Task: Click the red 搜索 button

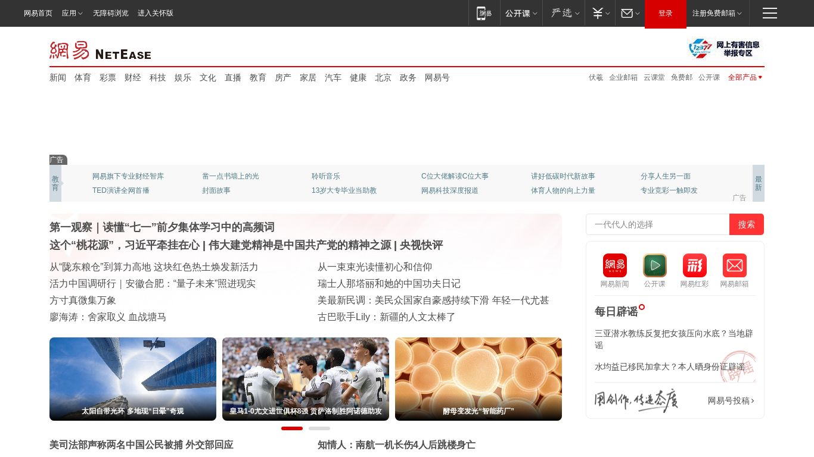Action: click(747, 224)
